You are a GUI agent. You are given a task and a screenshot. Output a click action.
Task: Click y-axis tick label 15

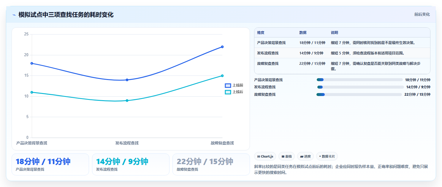(x=26, y=76)
